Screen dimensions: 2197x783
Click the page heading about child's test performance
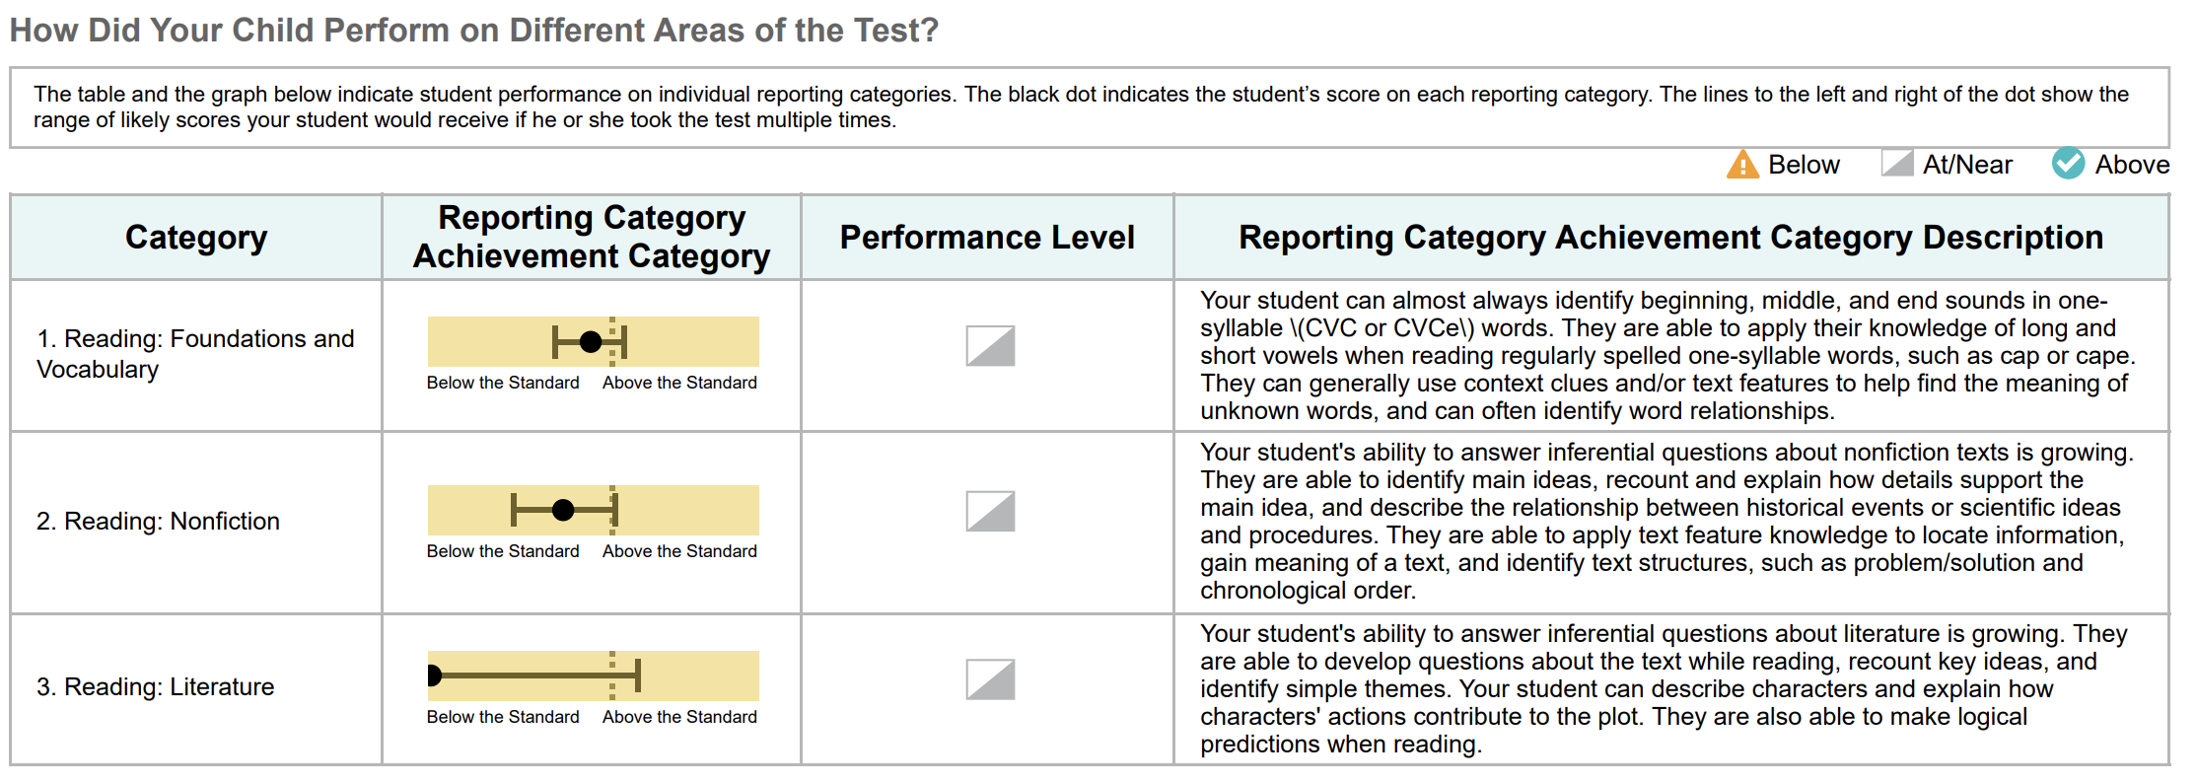[x=474, y=31]
